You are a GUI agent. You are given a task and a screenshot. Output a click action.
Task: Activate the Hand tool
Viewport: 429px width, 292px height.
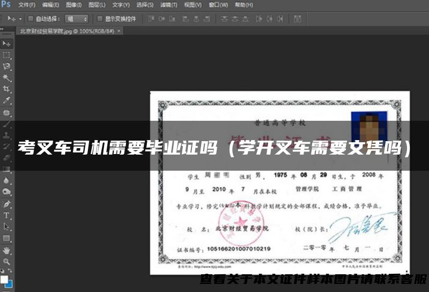click(7, 250)
